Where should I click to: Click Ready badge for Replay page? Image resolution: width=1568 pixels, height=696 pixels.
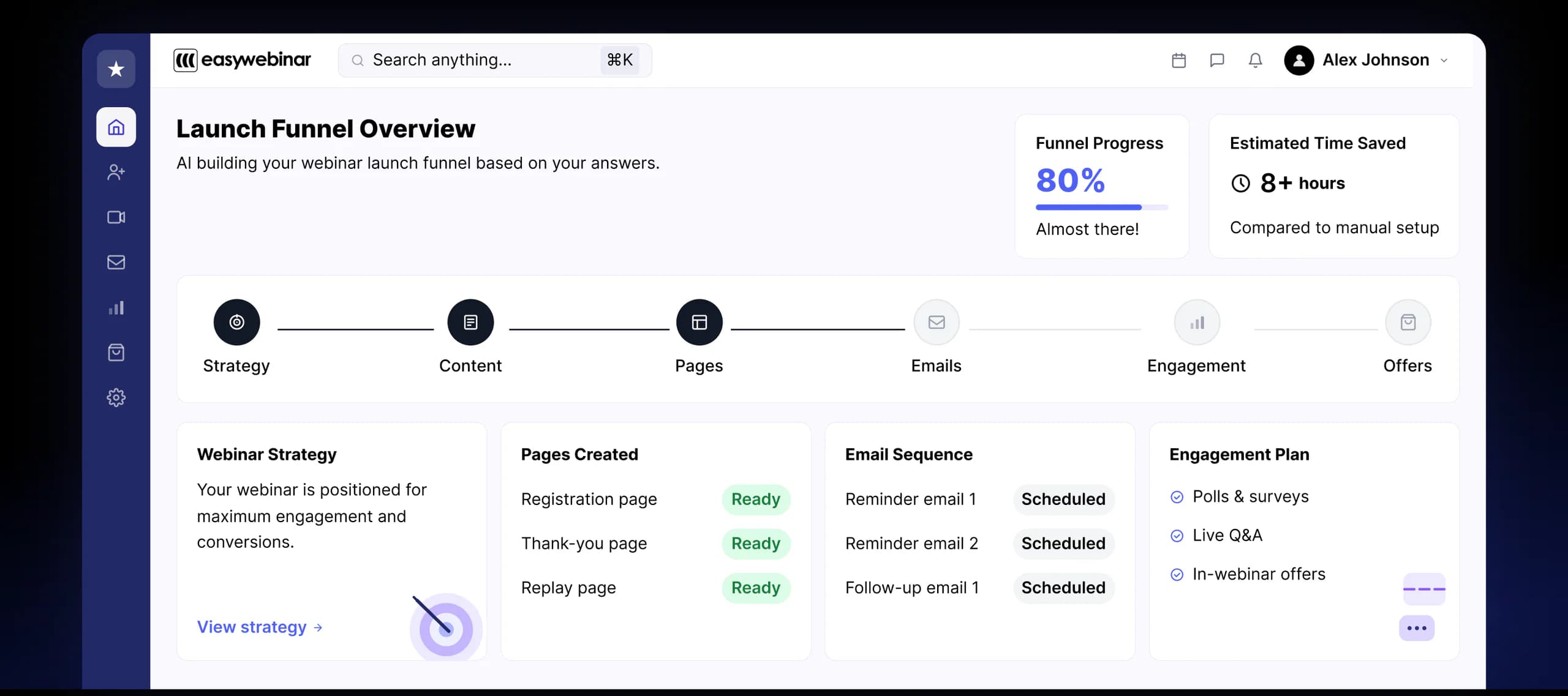(x=756, y=588)
